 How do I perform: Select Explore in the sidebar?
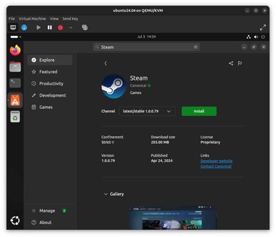50,60
